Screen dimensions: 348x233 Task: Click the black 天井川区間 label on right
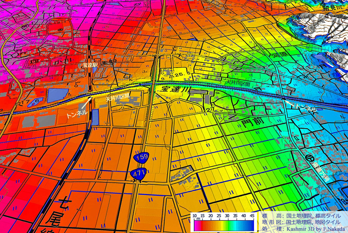238,84
